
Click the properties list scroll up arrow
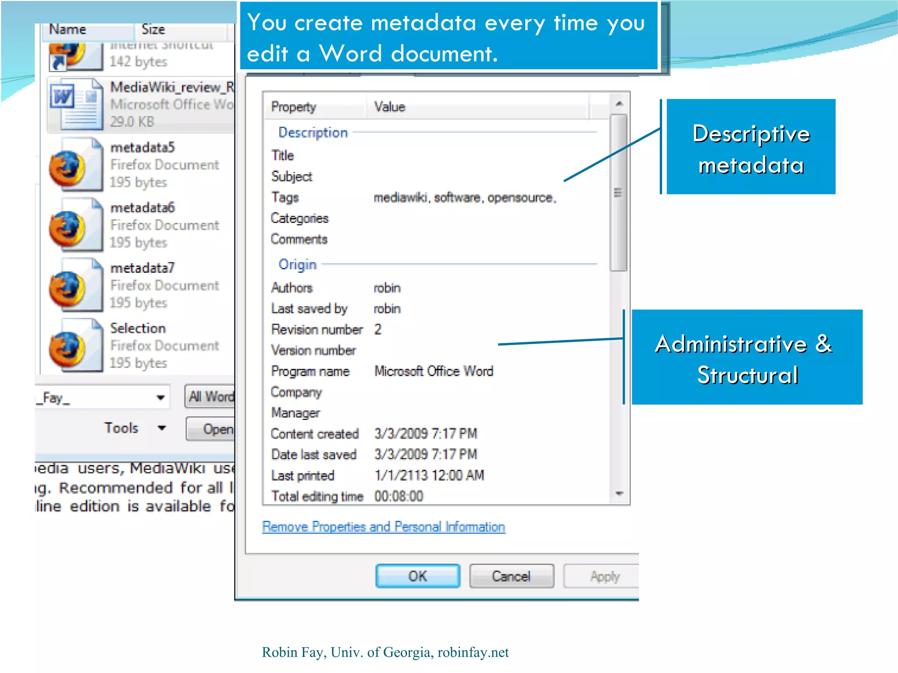pos(619,103)
